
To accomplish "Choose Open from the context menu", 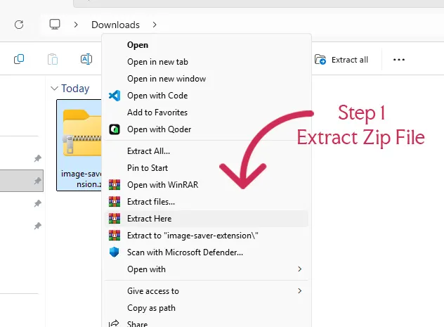I will point(207,45).
